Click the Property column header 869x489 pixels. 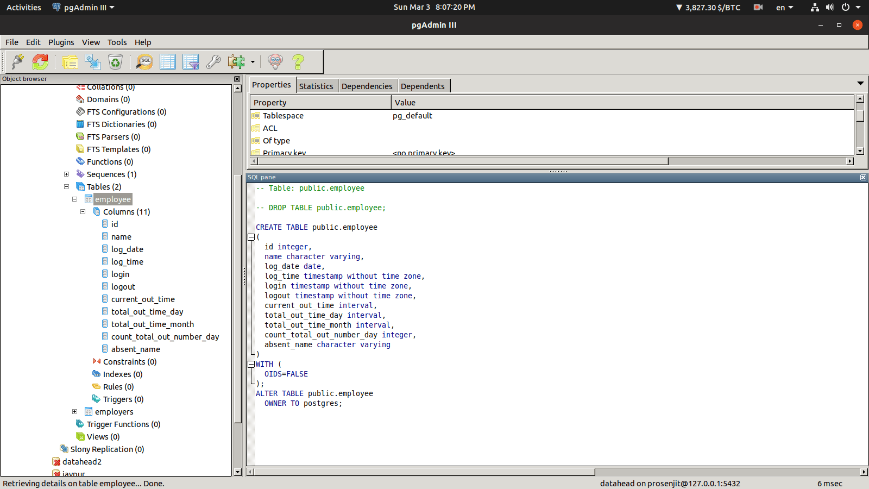coord(320,103)
